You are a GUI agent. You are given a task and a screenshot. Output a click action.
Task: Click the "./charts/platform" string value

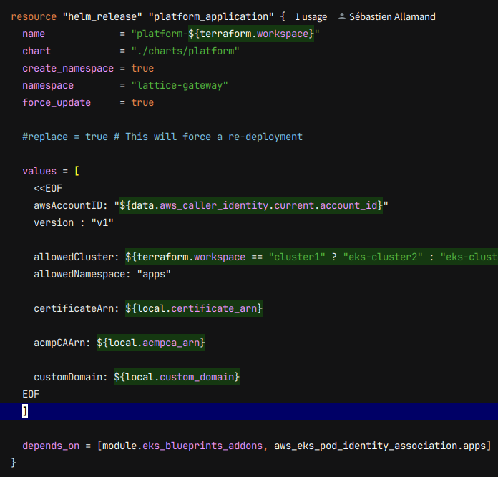tap(185, 51)
